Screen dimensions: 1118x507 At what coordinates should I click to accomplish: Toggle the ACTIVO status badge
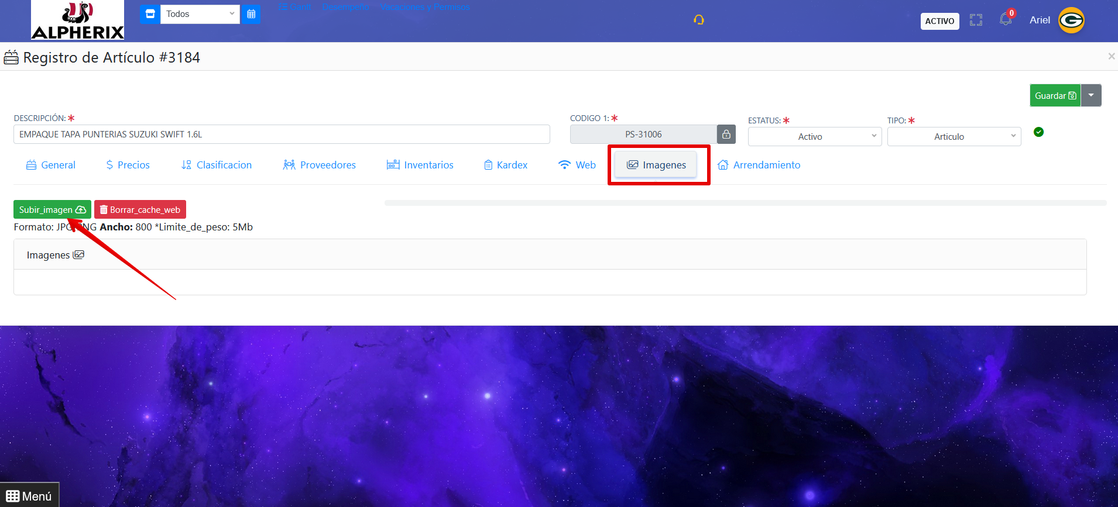(x=940, y=21)
